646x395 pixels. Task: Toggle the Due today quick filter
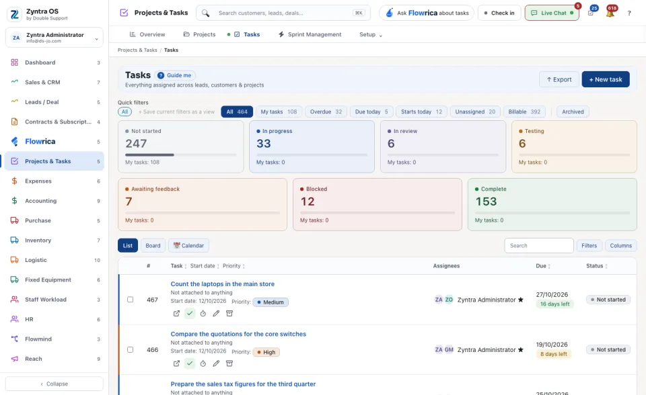click(371, 112)
